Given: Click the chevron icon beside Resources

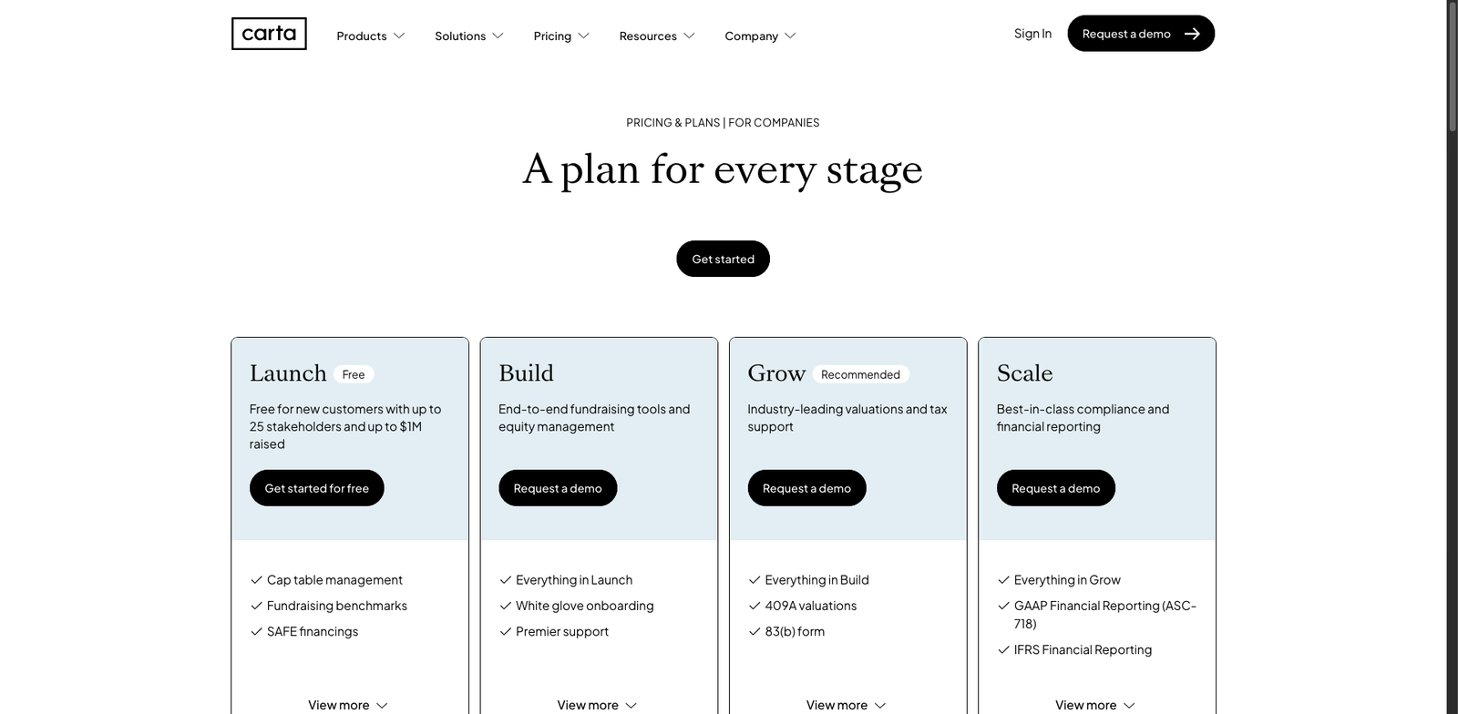Looking at the screenshot, I should (689, 36).
